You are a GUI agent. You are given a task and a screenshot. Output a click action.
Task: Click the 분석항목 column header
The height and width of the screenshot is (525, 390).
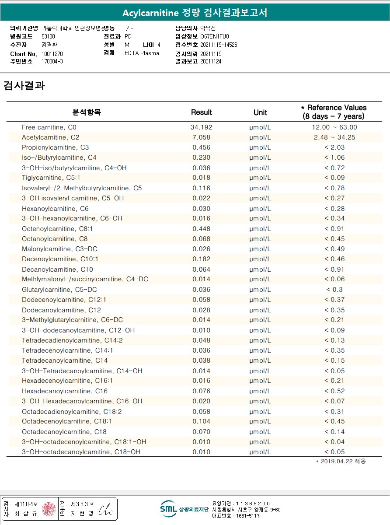click(87, 112)
